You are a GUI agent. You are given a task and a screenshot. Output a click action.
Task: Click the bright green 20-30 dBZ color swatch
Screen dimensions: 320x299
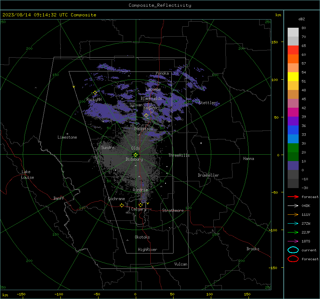click(x=293, y=148)
